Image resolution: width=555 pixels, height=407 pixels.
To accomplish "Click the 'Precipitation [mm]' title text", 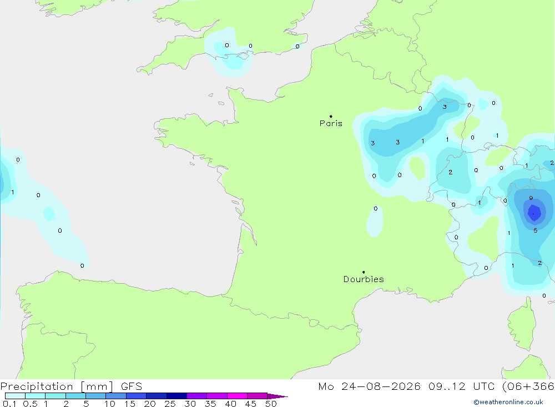I will pyautogui.click(x=57, y=386).
